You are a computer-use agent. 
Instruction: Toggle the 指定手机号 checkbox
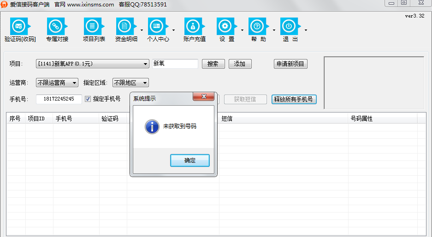[x=88, y=99]
